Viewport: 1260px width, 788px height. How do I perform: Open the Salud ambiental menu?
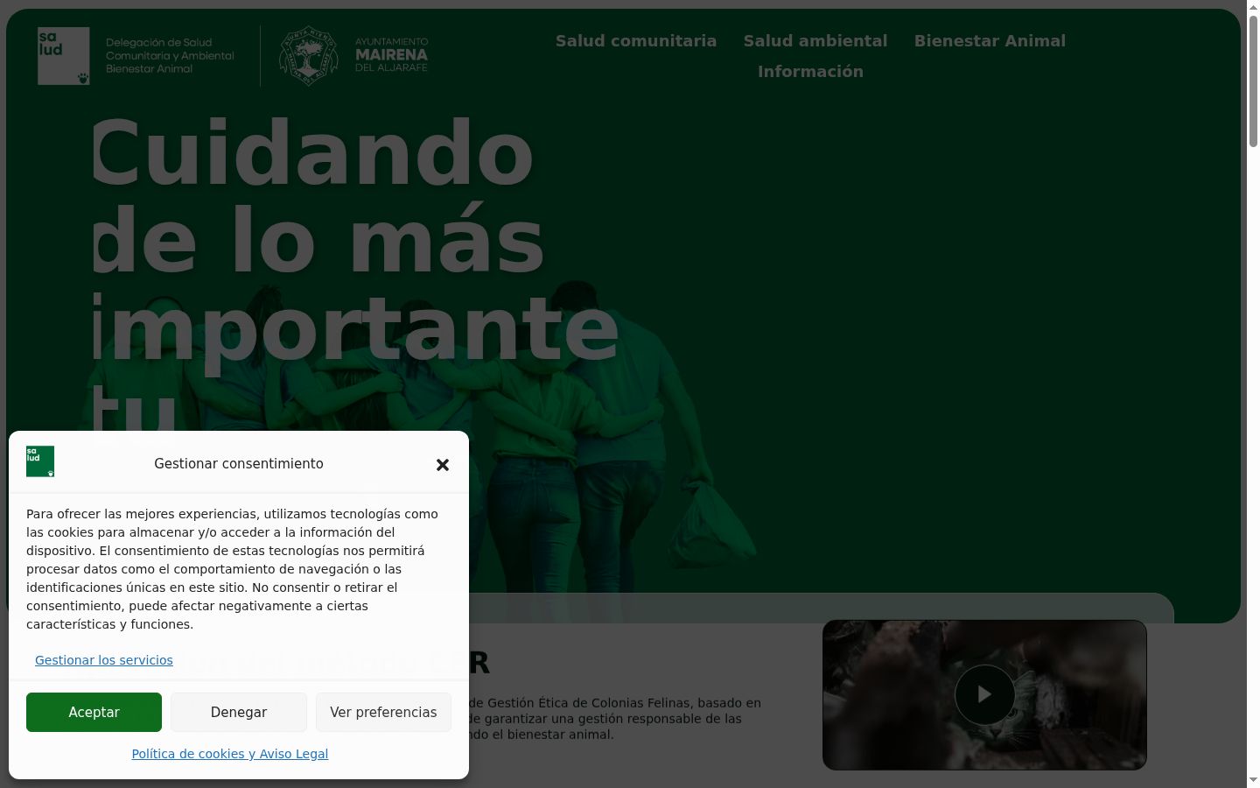coord(815,41)
